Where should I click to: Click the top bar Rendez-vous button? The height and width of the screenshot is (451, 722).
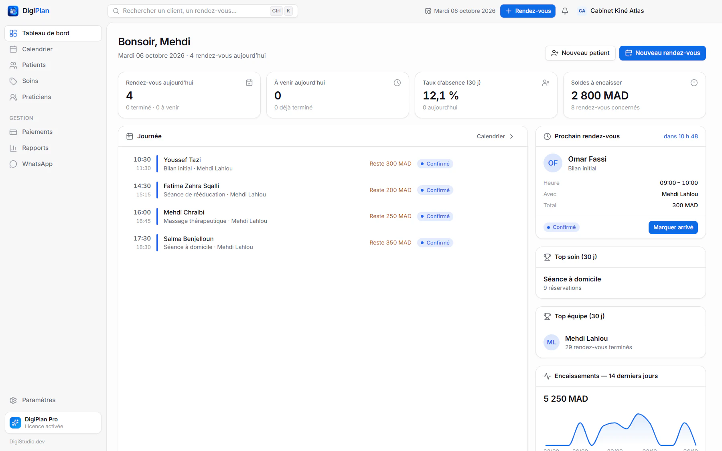tap(528, 11)
